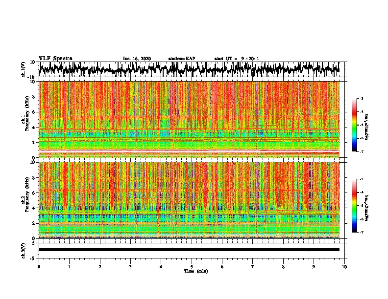Screen dimensions: 388x299
Task: Click the "8" kHz tick on ch.2 frequency axis
Action: (34, 178)
